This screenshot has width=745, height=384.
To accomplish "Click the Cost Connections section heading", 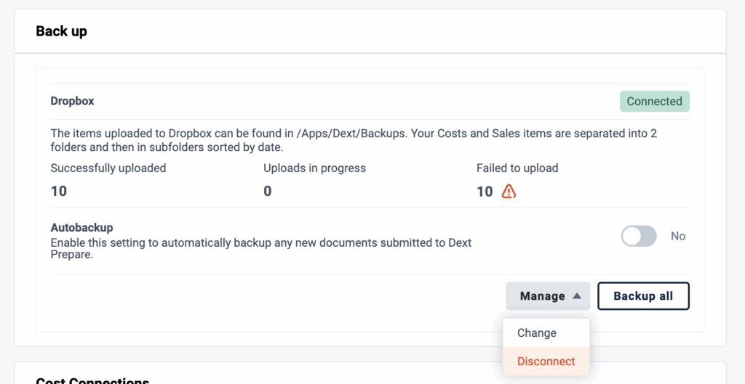I will [x=92, y=380].
